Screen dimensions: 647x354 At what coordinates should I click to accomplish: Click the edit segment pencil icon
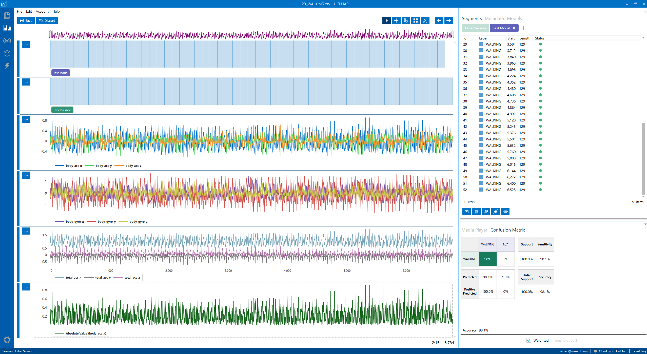tap(466, 212)
